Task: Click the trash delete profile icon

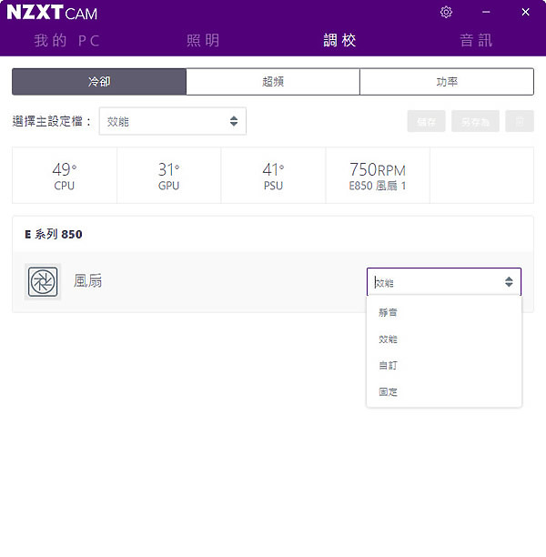Action: 520,121
